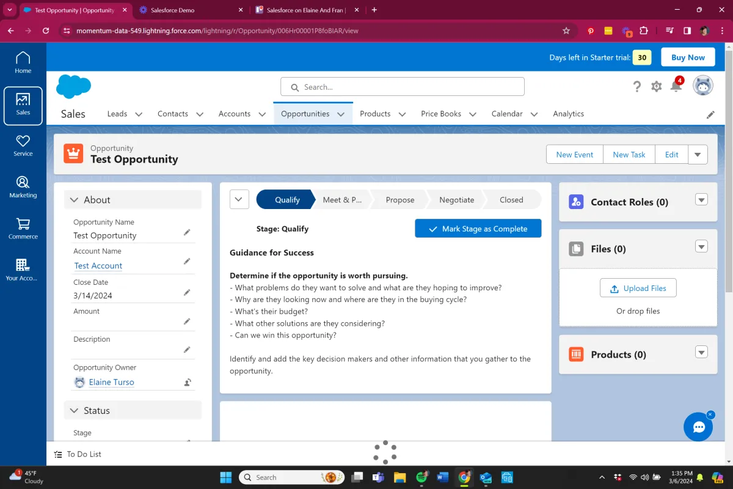Open the Astro user profile avatar

(703, 86)
